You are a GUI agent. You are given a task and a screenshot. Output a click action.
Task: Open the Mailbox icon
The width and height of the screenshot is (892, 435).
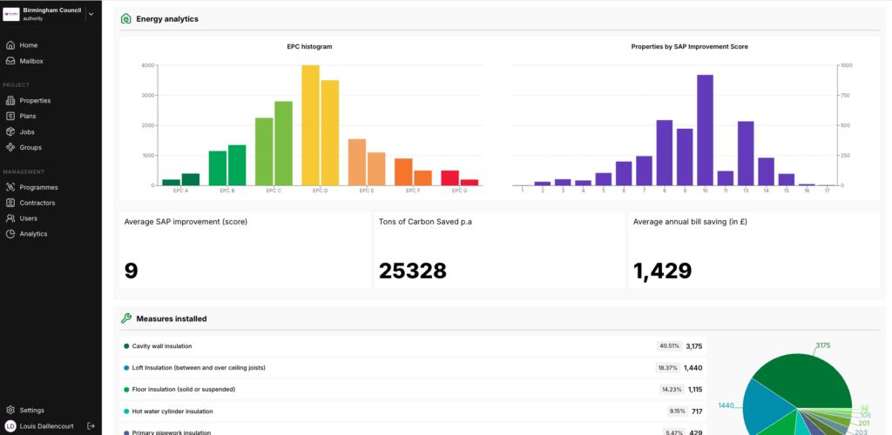click(x=10, y=61)
